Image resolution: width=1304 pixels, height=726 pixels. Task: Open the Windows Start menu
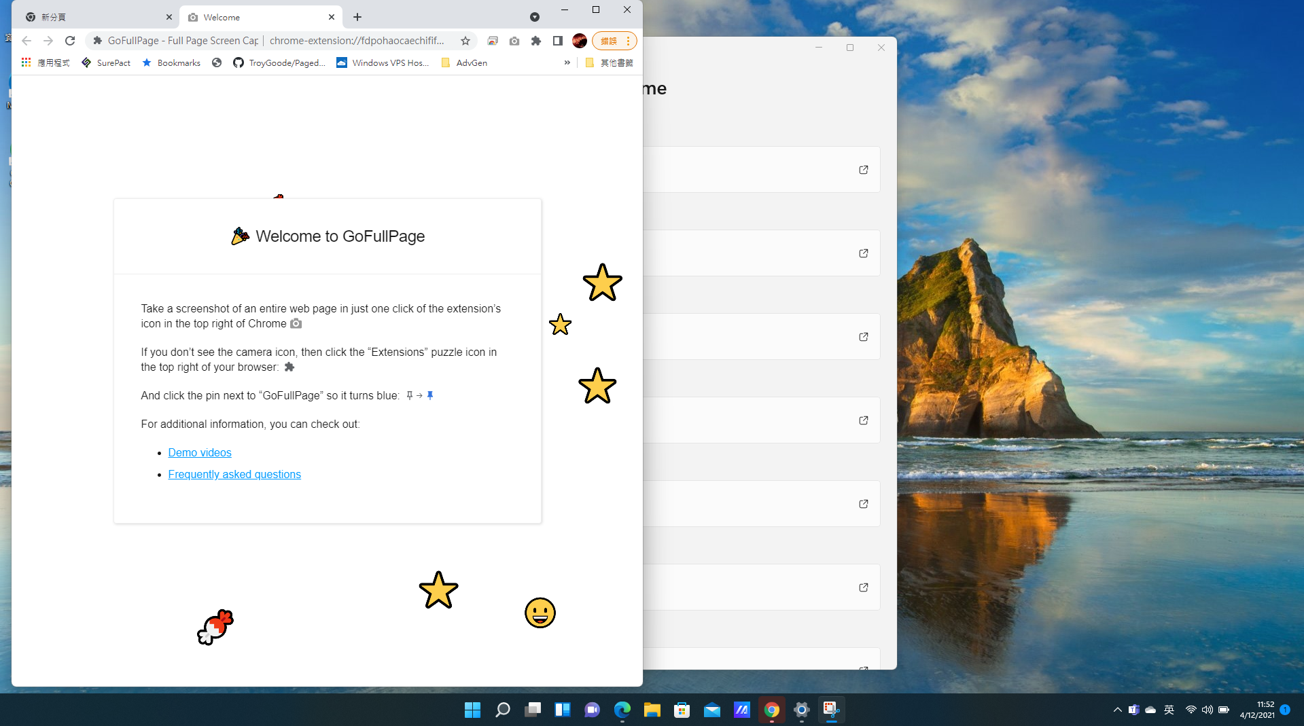click(x=472, y=710)
